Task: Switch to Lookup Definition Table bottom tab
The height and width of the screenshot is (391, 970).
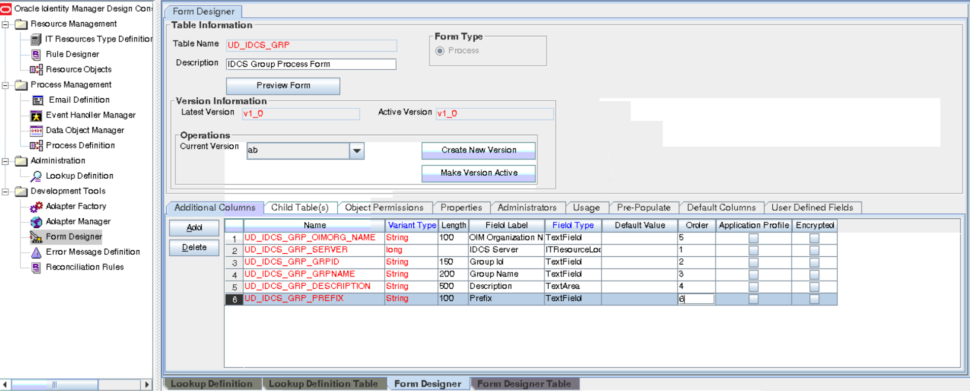Action: (x=323, y=384)
